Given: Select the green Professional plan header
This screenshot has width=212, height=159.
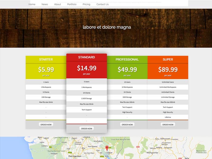Looking at the screenshot, I should coord(127,59).
